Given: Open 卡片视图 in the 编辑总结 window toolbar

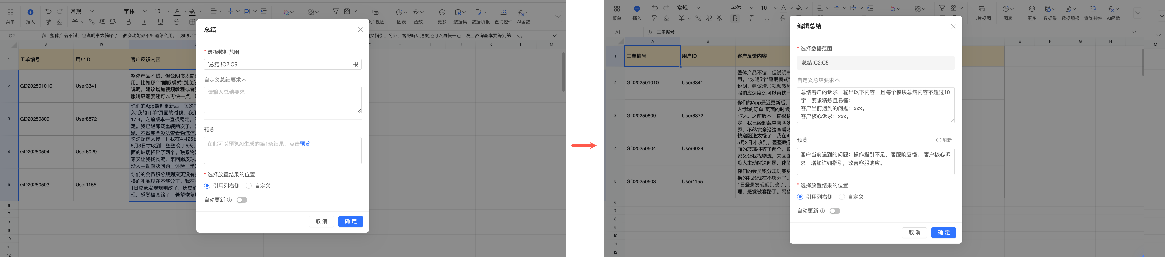Looking at the screenshot, I should pyautogui.click(x=982, y=13).
